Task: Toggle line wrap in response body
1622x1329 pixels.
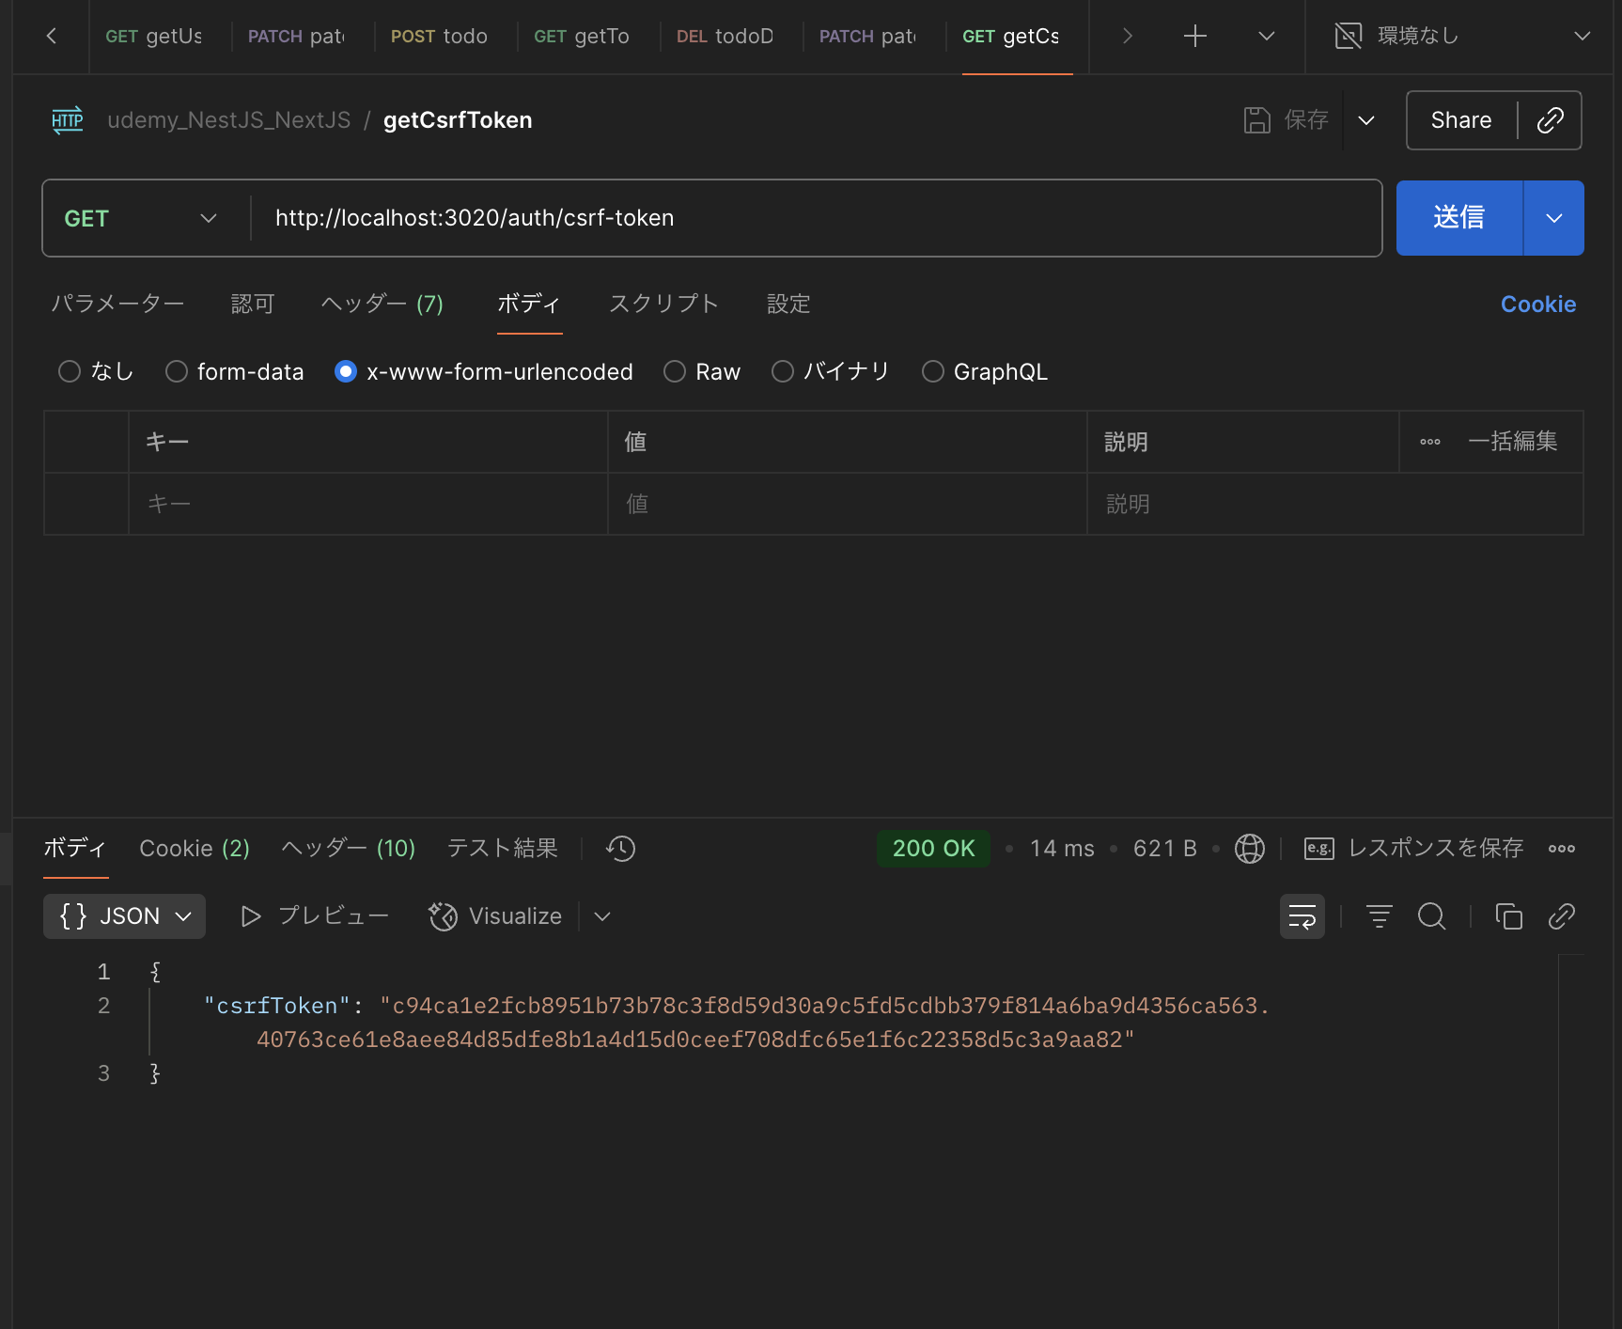Action: pos(1302,916)
